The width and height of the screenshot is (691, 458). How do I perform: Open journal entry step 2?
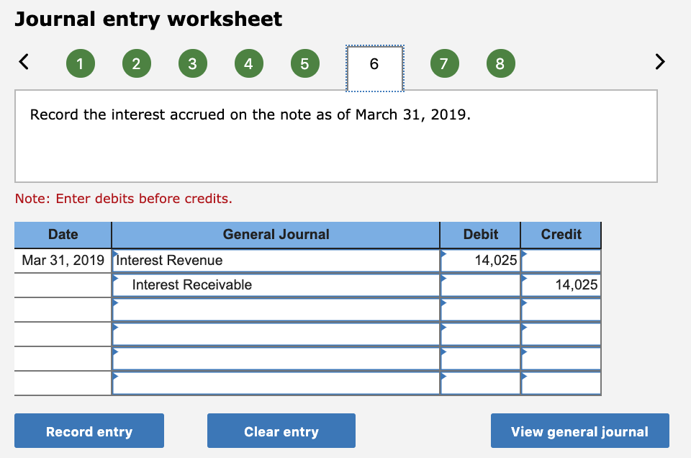pyautogui.click(x=136, y=63)
